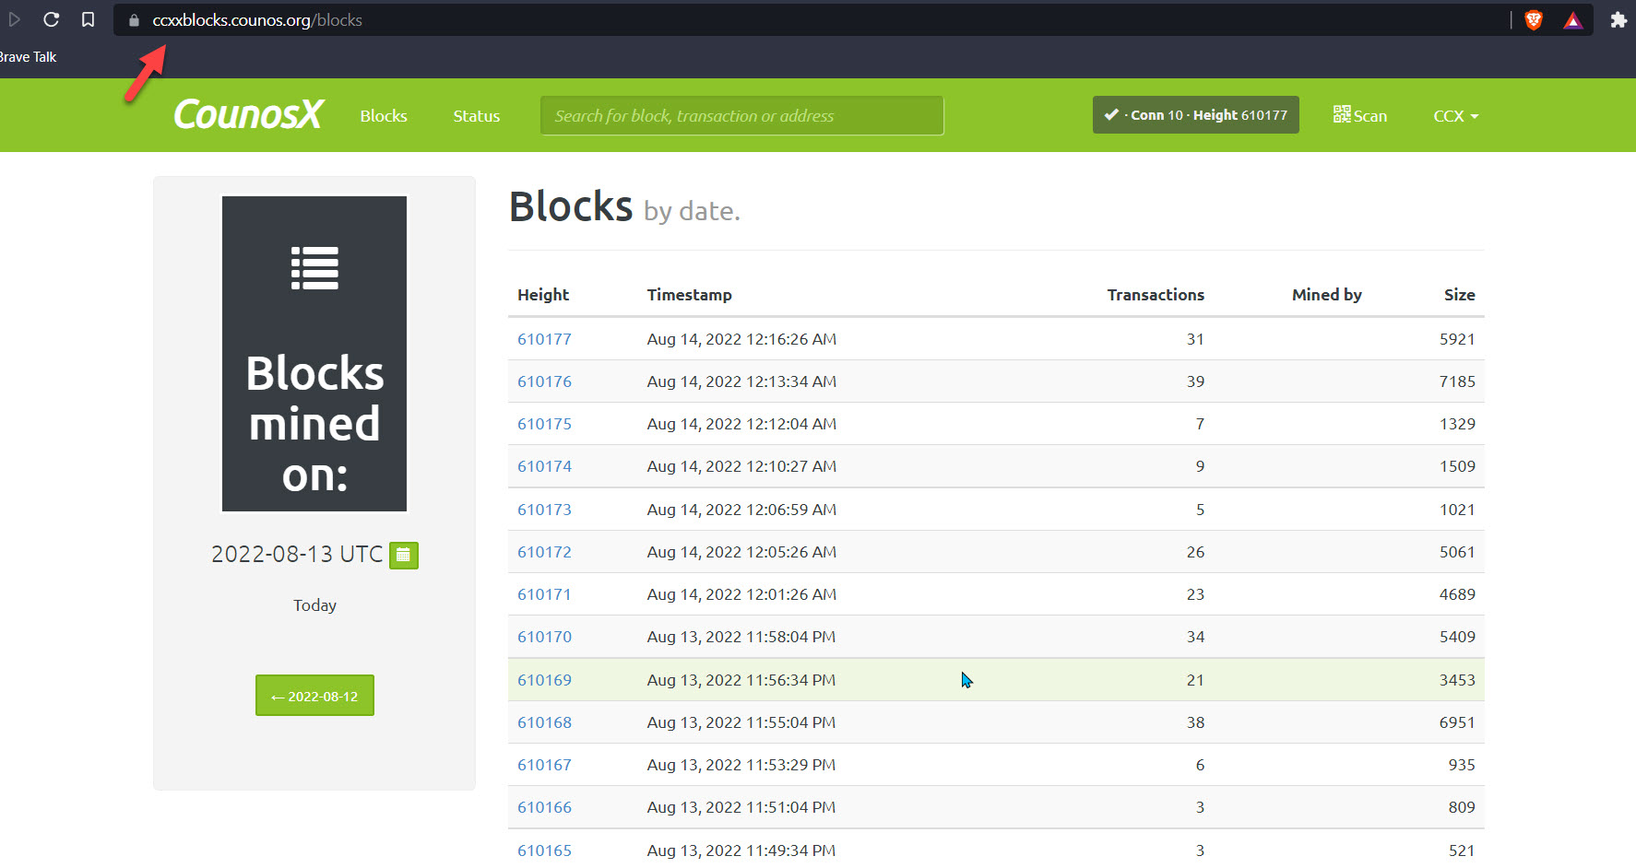Click the Timestamp column header
Screen dimensions: 1636x868
pos(689,295)
